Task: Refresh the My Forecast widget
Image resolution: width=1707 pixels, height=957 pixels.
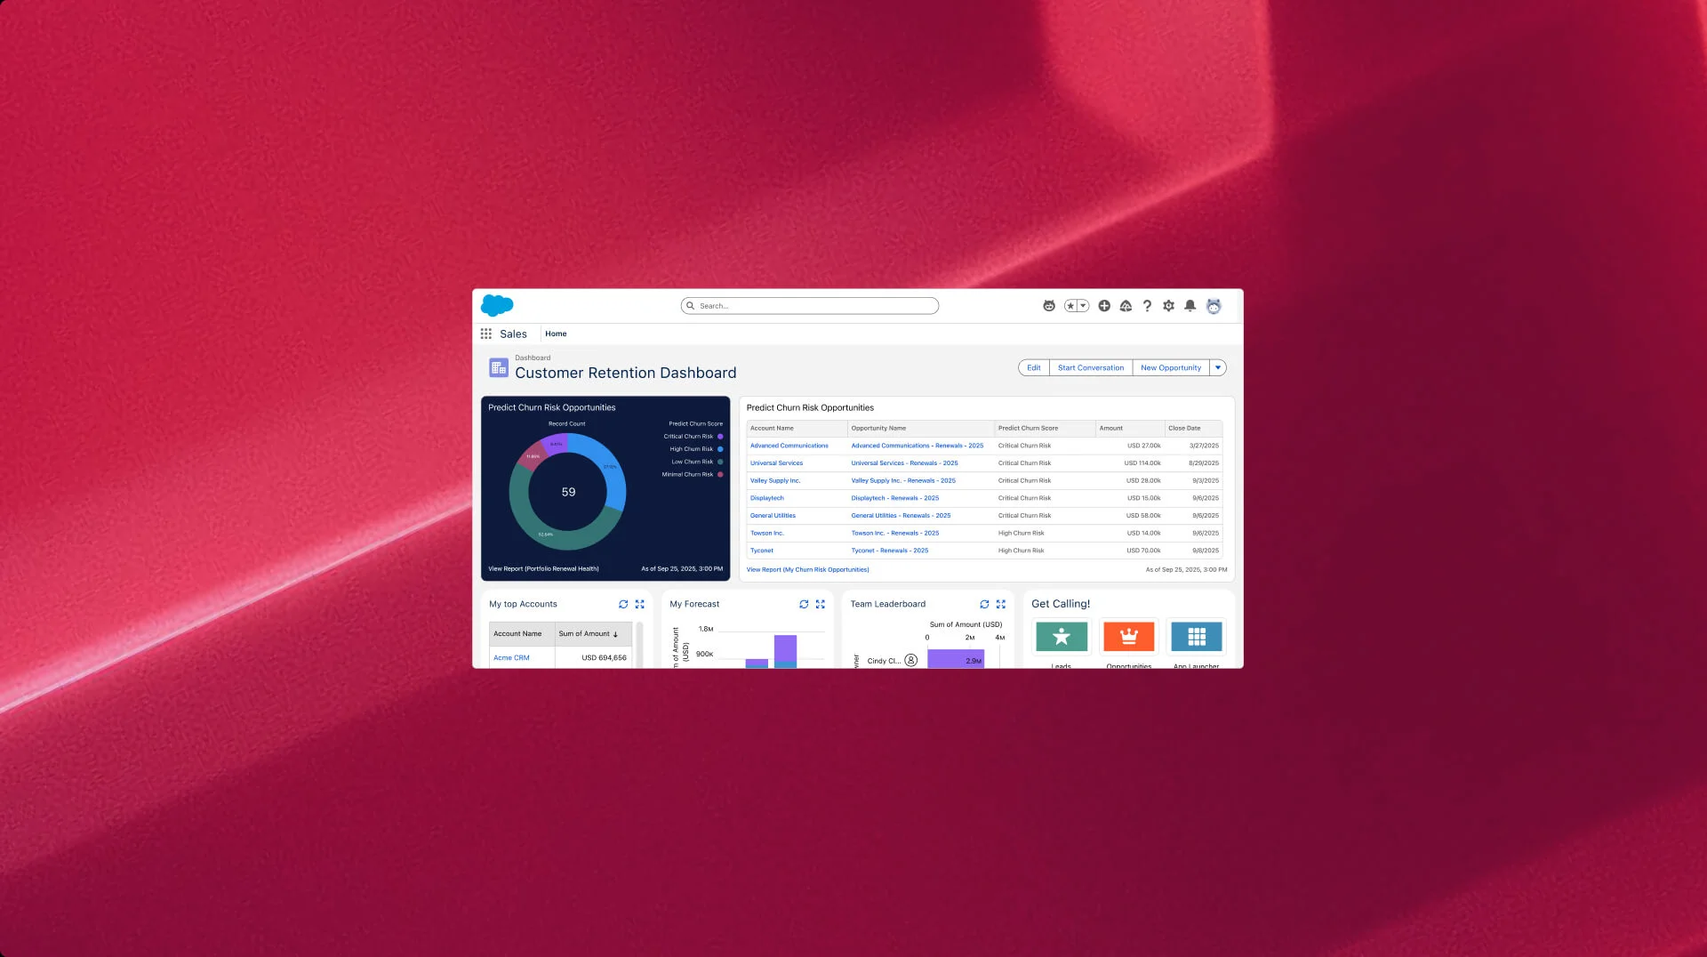Action: click(804, 604)
